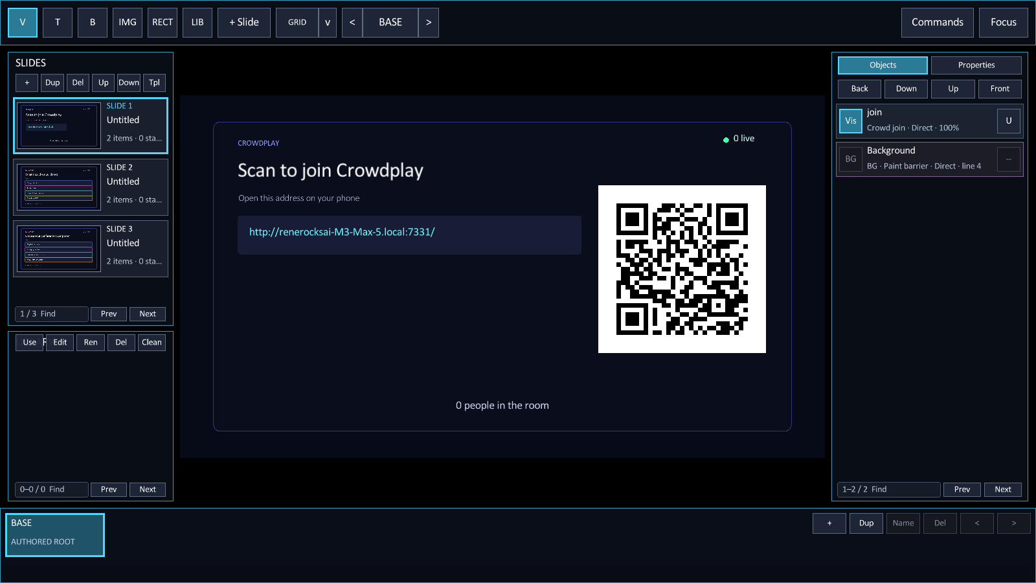Image resolution: width=1036 pixels, height=583 pixels.
Task: Select the V tool in toolbar
Action: (x=23, y=23)
